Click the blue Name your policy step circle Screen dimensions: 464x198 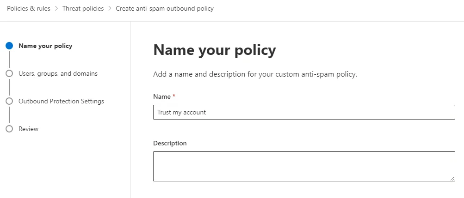pyautogui.click(x=9, y=46)
